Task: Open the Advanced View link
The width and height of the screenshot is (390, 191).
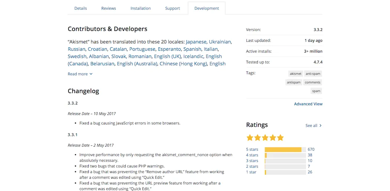Action: 308,104
